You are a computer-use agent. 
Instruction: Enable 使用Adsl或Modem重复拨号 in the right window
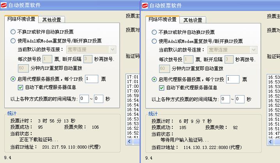[x=154, y=41]
